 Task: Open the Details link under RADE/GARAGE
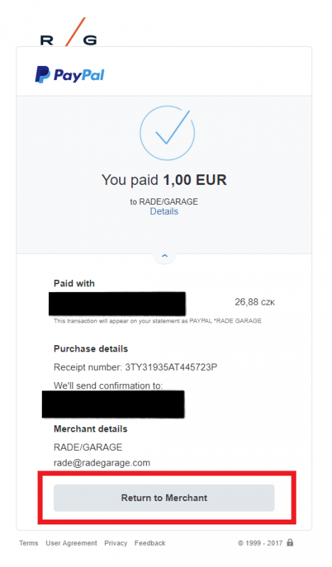point(164,211)
